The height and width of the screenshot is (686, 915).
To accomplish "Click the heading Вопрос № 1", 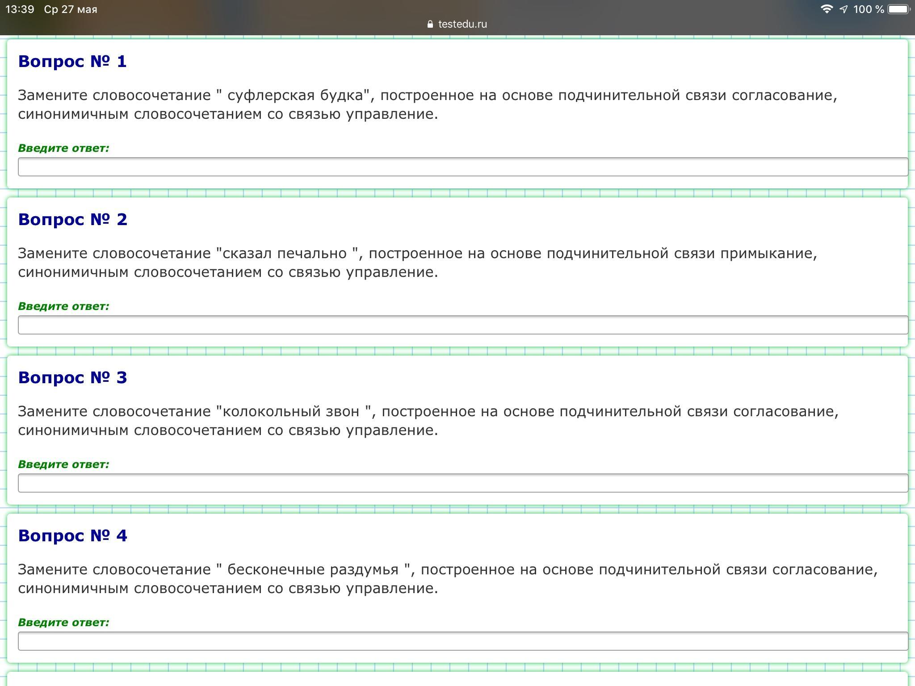I will tap(72, 61).
